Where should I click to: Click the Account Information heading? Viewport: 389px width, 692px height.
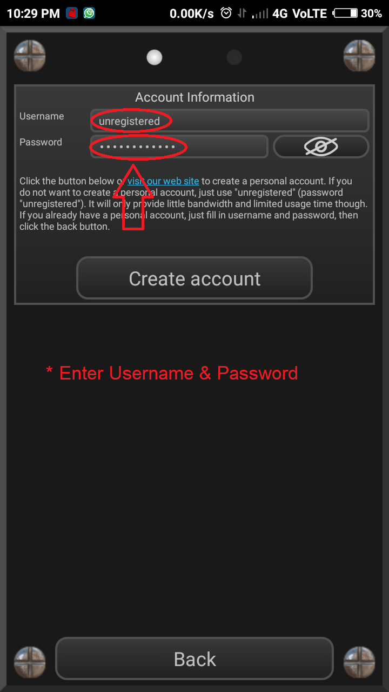(194, 97)
